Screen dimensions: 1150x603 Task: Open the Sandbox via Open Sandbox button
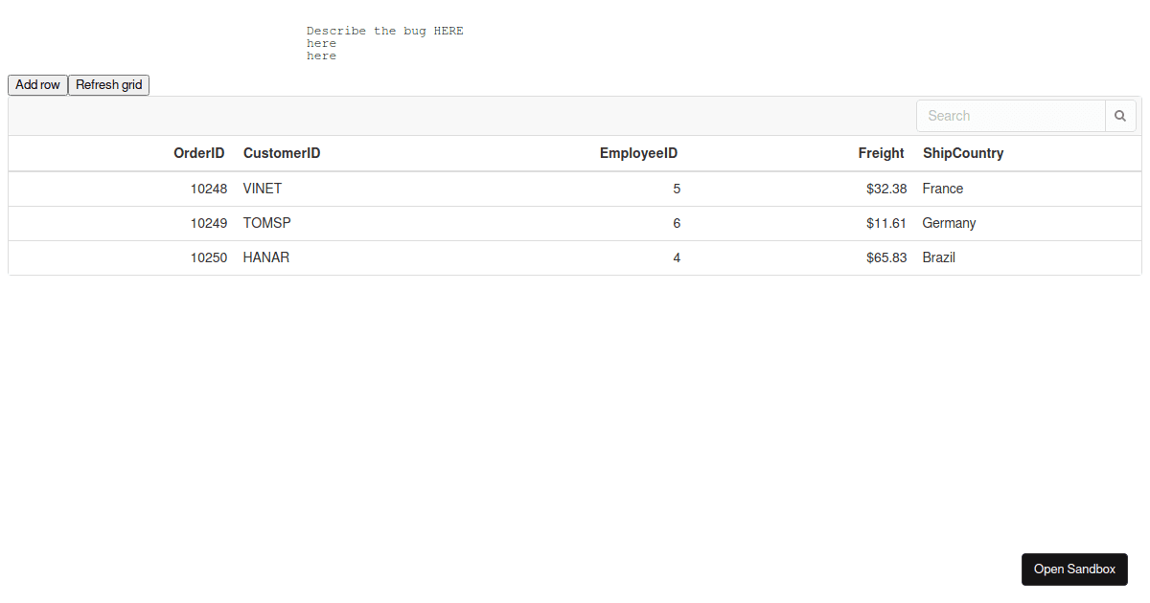click(1074, 569)
